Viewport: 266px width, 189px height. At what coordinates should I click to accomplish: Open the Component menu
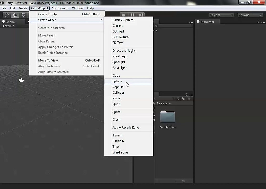pyautogui.click(x=60, y=8)
